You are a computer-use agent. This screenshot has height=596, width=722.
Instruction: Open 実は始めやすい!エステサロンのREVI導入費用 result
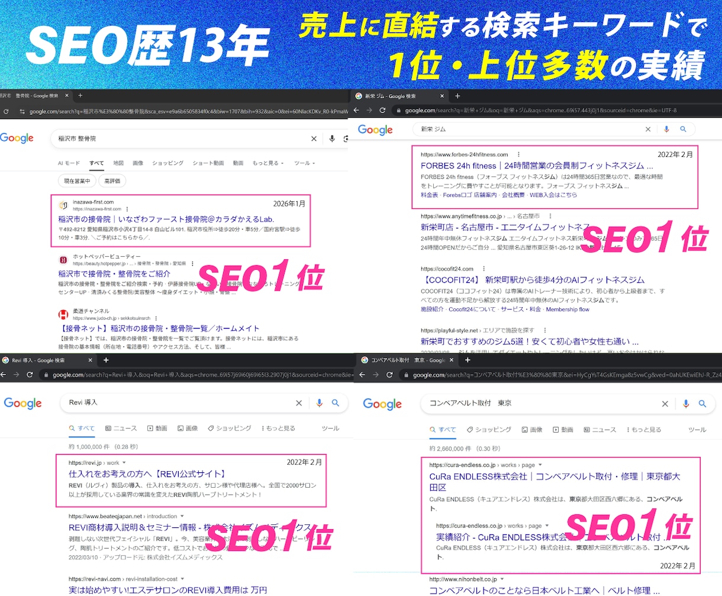coord(167,590)
